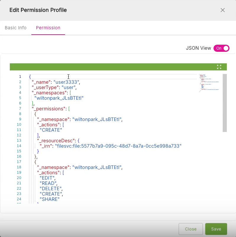Click the editor's vertical scrollbar thumb
The height and width of the screenshot is (237, 236).
(x=225, y=103)
